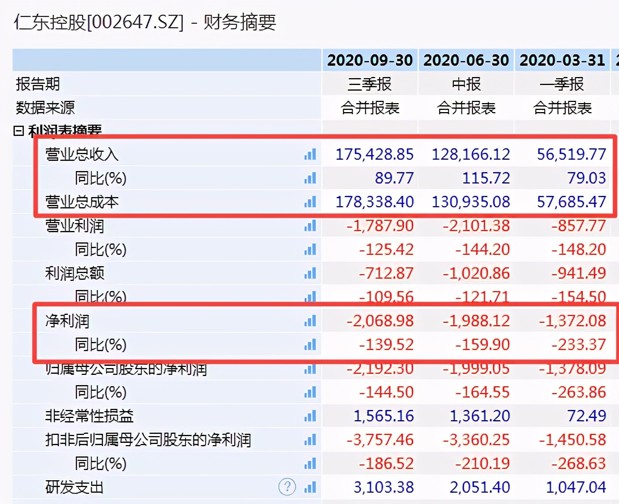Click the value -268.63
Screen dimensions: 619x504
579,463
